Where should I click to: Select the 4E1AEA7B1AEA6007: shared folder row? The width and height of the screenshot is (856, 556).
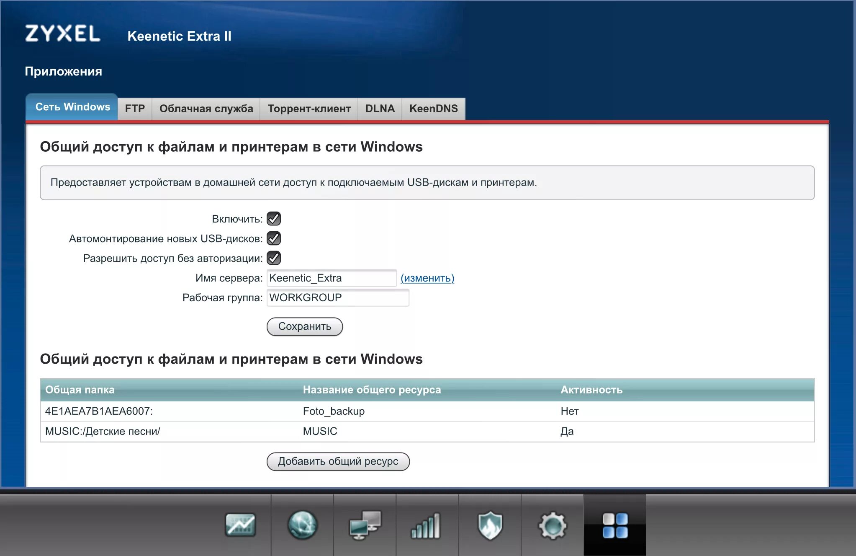427,411
